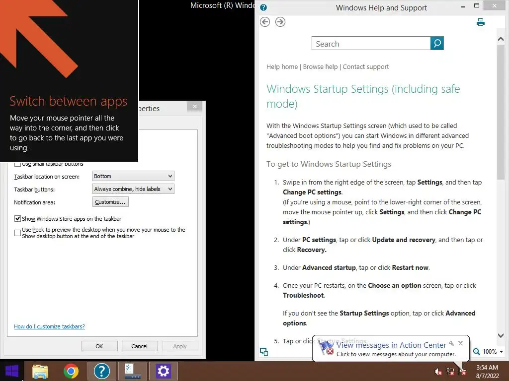Maximize the Windows Help and Support window
The width and height of the screenshot is (509, 381).
477,5
